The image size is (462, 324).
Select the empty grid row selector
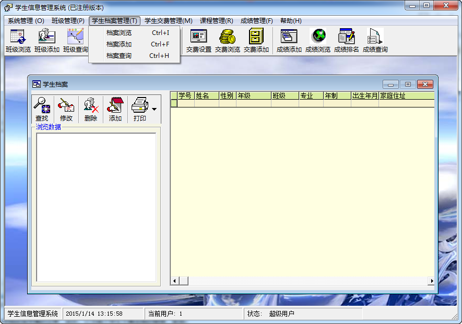[x=174, y=103]
